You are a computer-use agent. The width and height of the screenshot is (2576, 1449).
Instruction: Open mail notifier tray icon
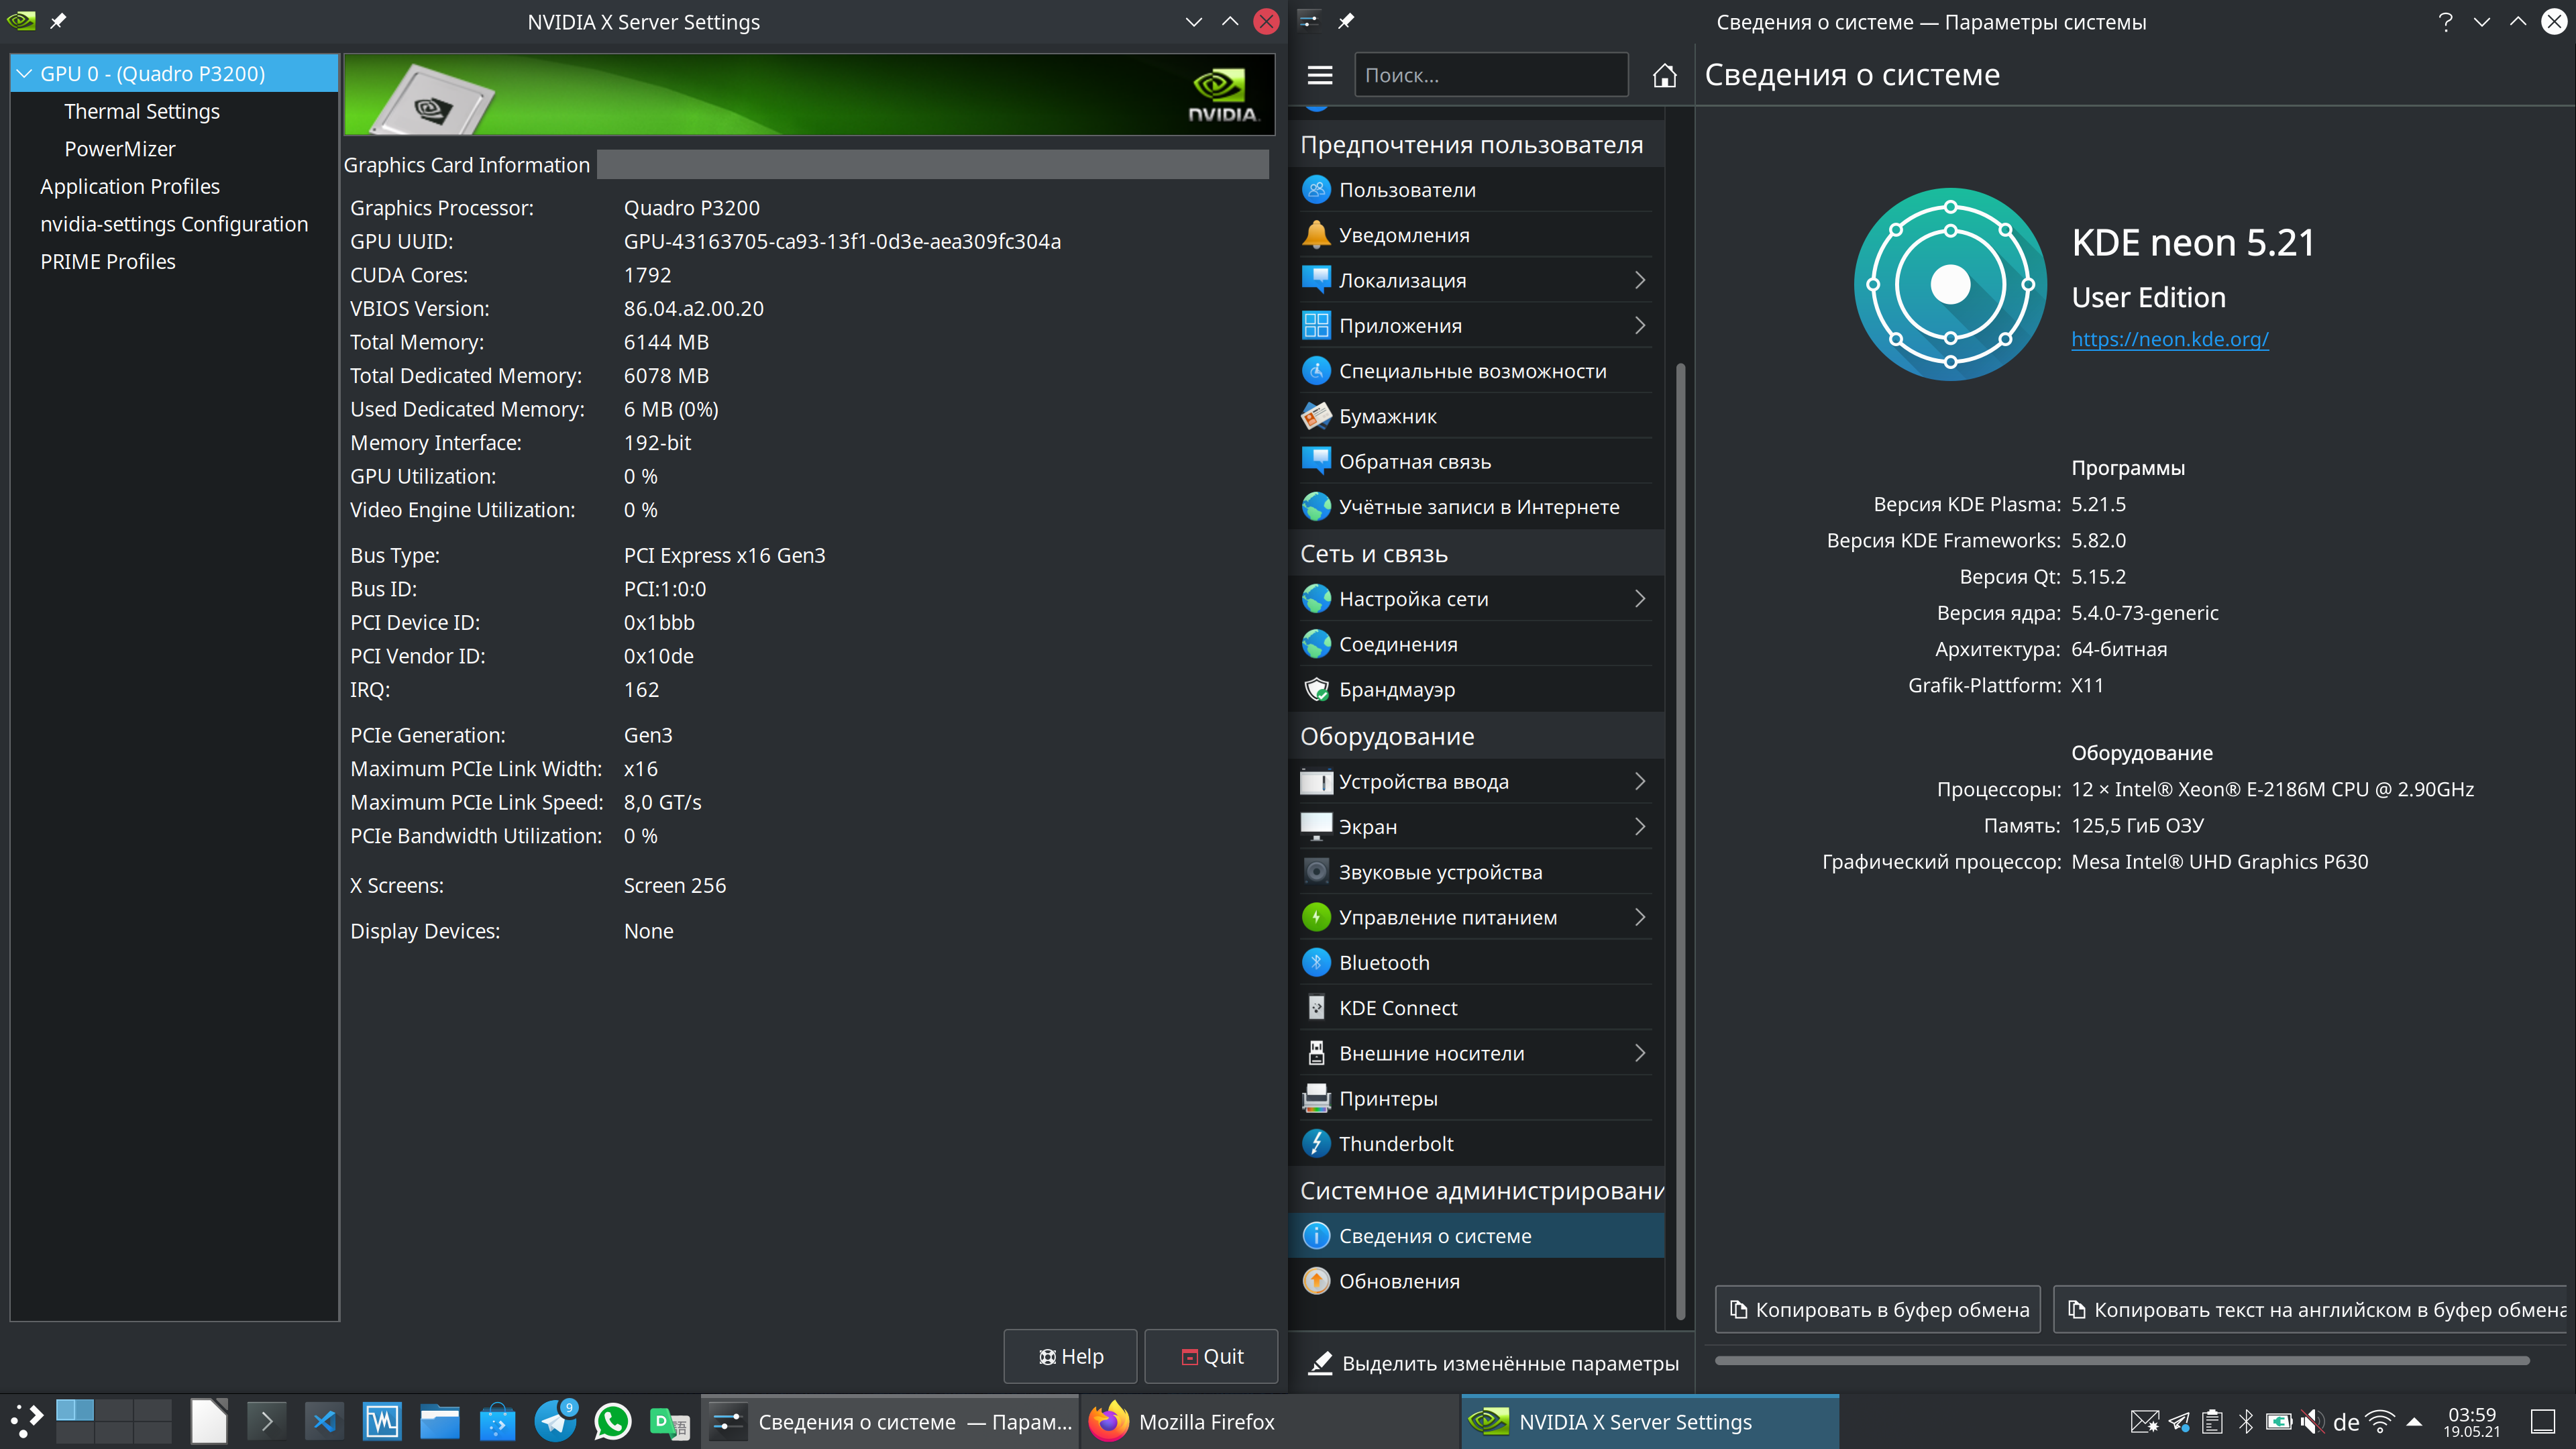[x=2144, y=1421]
